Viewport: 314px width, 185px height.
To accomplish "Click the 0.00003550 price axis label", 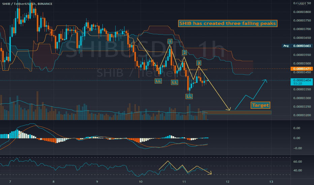I will point(302,55).
